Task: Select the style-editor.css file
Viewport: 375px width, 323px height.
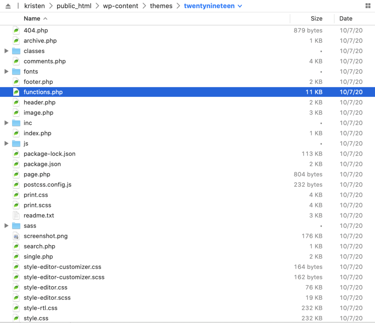Action: click(45, 287)
